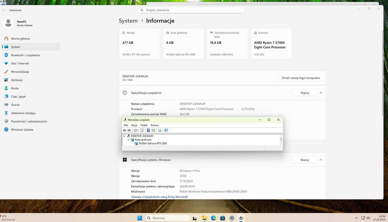Screen dimensions: 388x222
Task: Open Task View in taskbar
Action: [195, 218]
